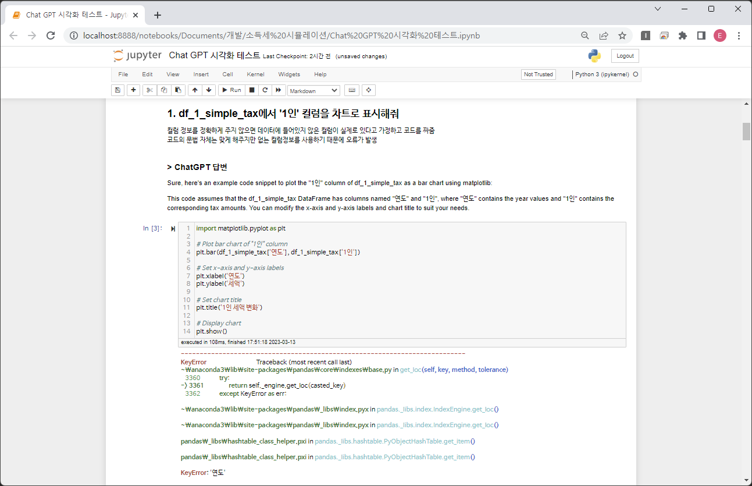Paste cells below icon

(178, 90)
